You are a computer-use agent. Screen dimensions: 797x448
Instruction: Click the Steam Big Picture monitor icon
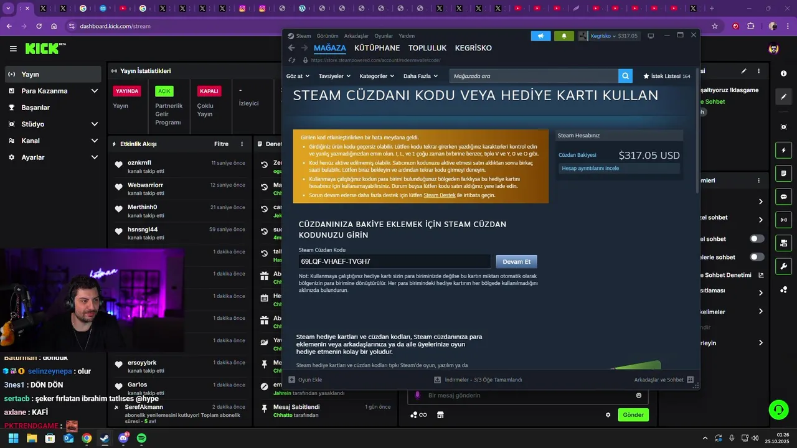(651, 36)
